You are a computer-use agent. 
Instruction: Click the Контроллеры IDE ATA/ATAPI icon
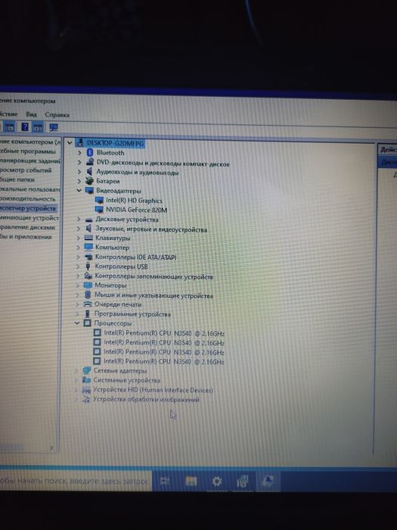click(88, 257)
